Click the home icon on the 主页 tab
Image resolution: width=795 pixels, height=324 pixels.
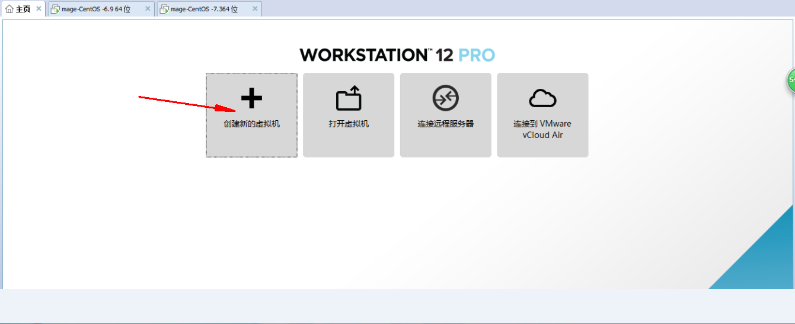click(9, 9)
